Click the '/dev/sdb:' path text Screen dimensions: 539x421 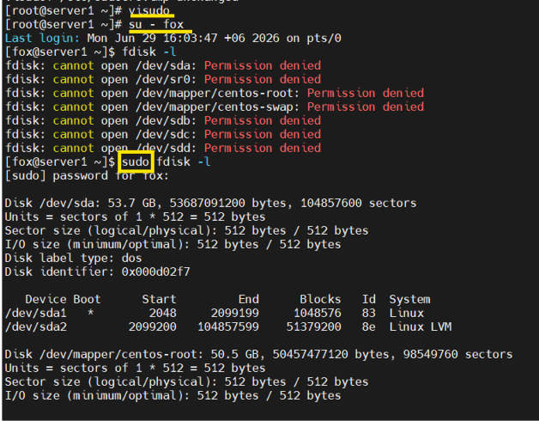coord(167,120)
